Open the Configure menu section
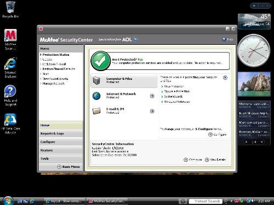The image size is (274, 205). click(61, 142)
